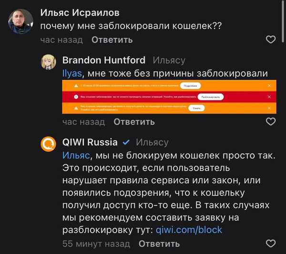The image size is (286, 254).
Task: Like Brandon Huntford's reply with the heart
Action: coord(270,122)
